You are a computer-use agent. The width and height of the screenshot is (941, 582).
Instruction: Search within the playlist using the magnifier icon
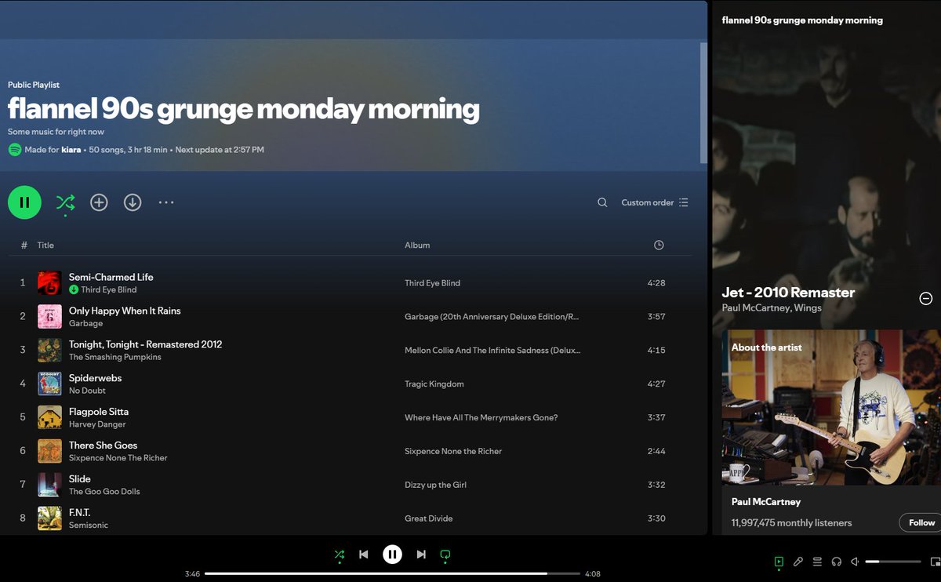click(602, 202)
